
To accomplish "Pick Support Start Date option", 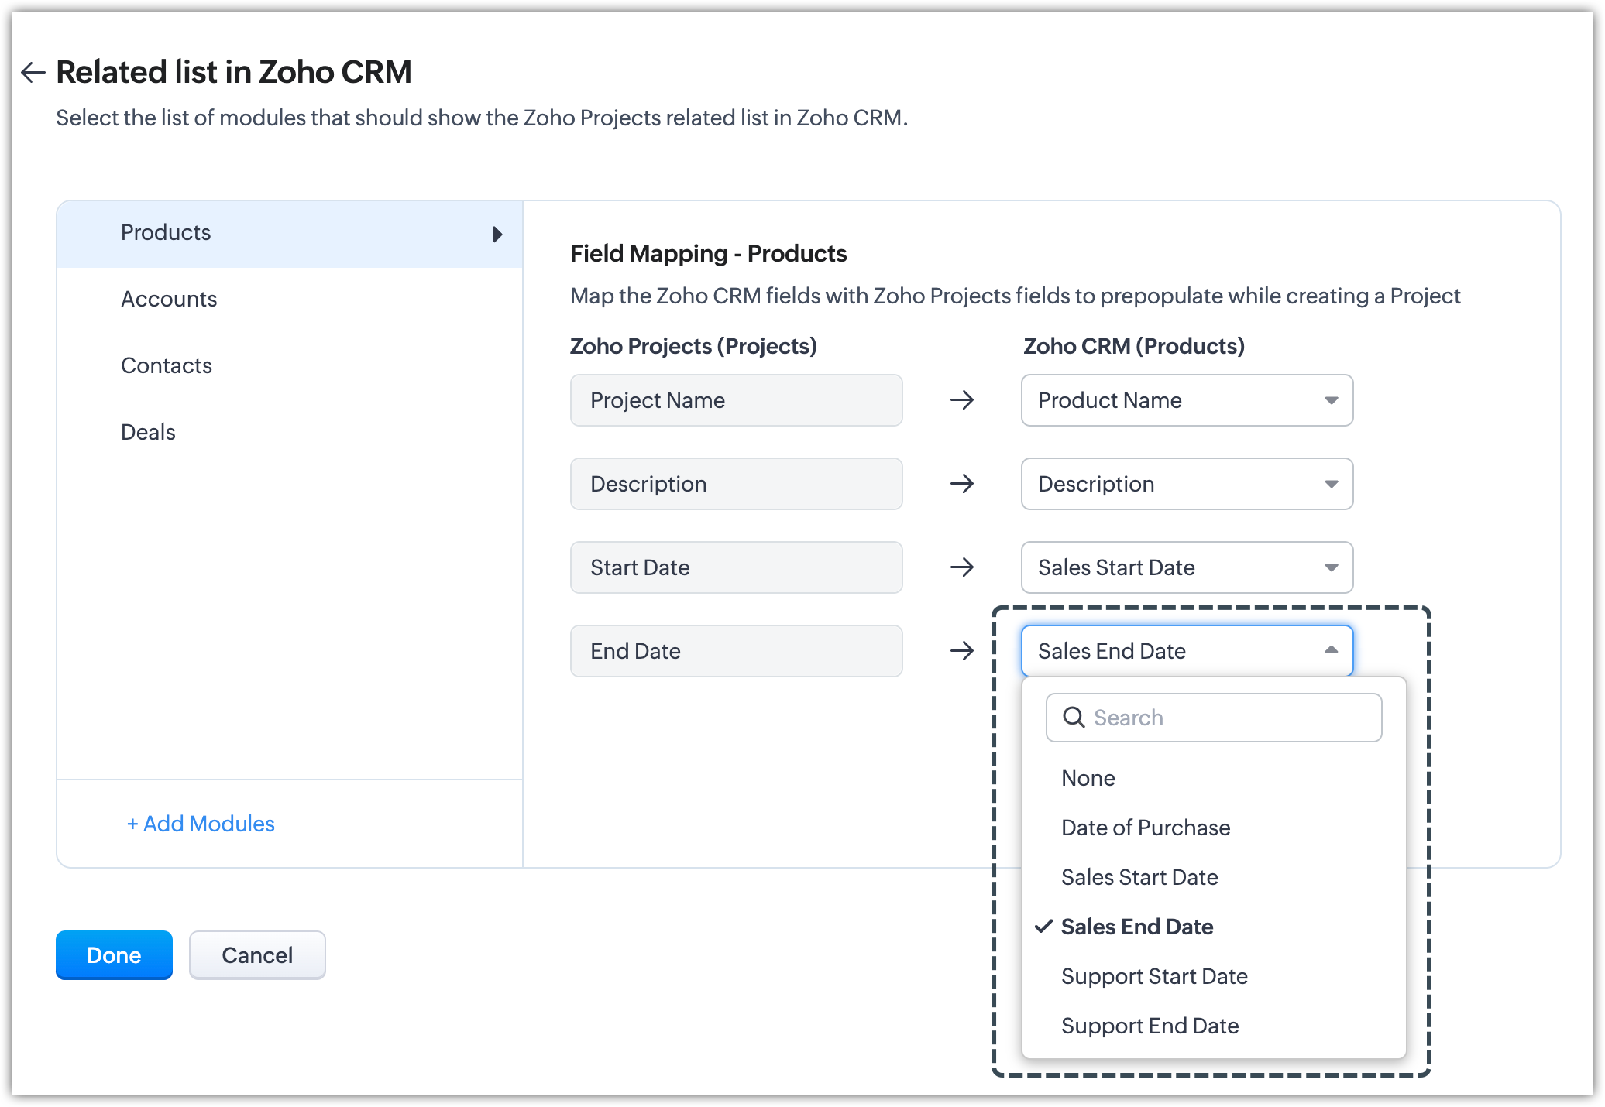I will tap(1154, 976).
